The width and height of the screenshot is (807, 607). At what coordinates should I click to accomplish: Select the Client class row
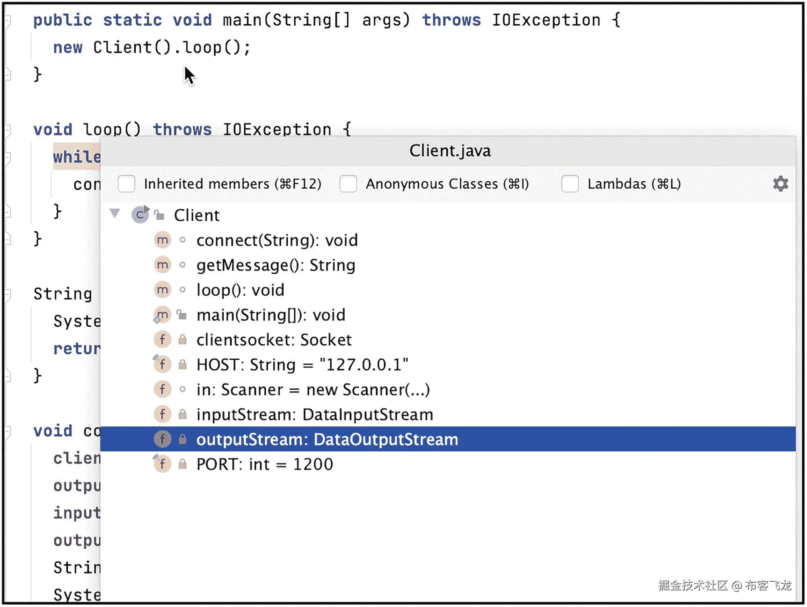[448, 215]
